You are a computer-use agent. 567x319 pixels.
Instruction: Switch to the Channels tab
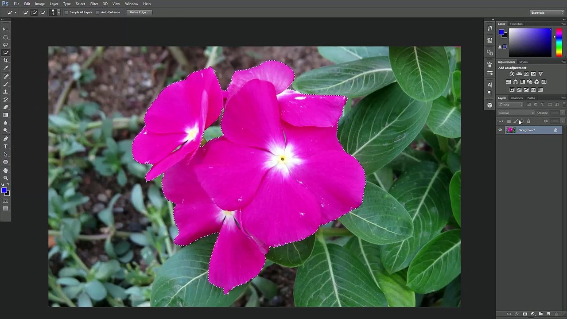click(x=517, y=98)
